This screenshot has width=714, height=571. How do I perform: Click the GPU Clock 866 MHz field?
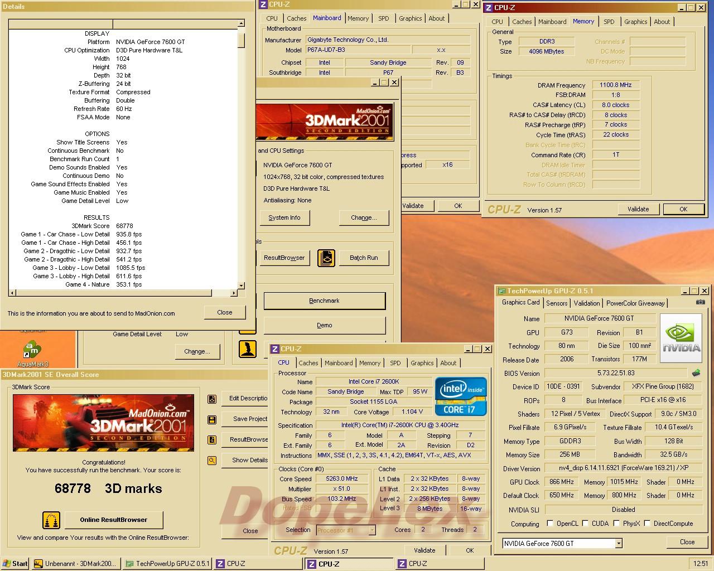pyautogui.click(x=562, y=482)
